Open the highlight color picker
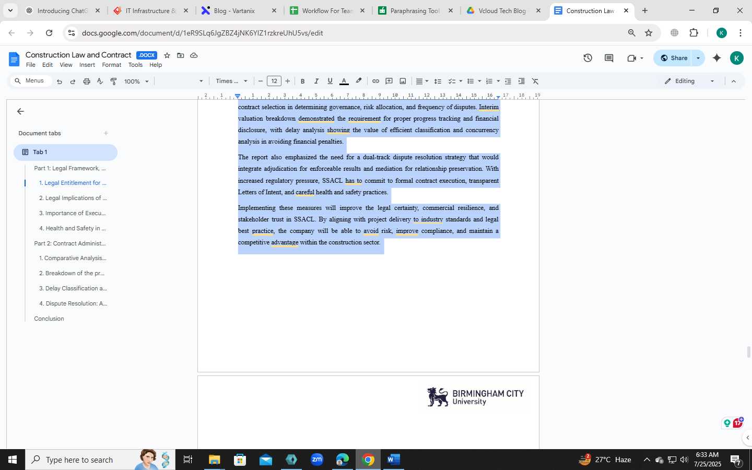Image resolution: width=752 pixels, height=470 pixels. pos(359,81)
